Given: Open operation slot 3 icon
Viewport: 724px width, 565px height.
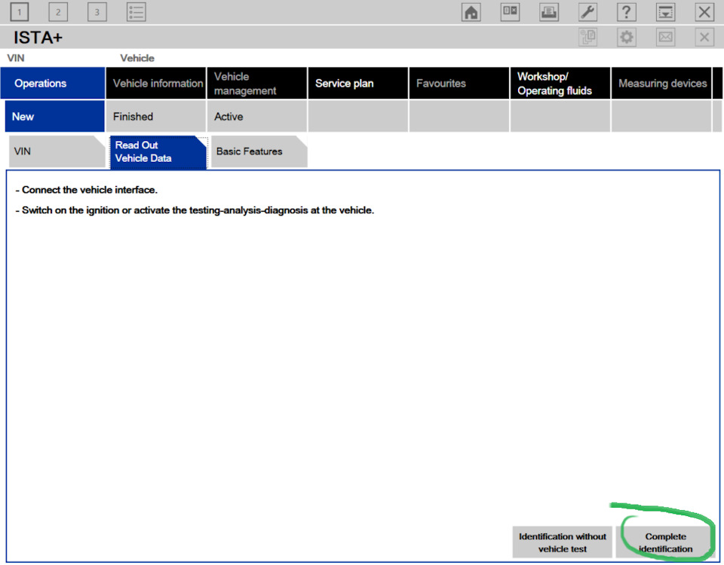Looking at the screenshot, I should pyautogui.click(x=97, y=12).
